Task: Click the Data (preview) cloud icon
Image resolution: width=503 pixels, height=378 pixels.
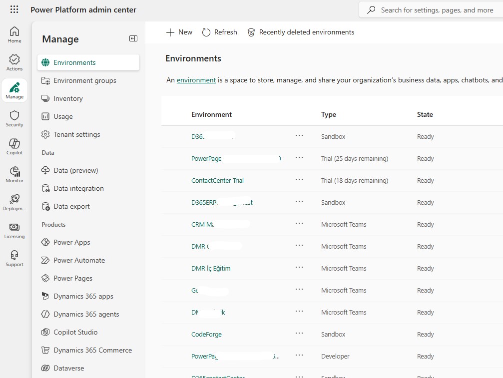Action: (45, 170)
